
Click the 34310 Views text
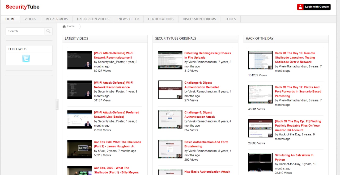coord(283,173)
